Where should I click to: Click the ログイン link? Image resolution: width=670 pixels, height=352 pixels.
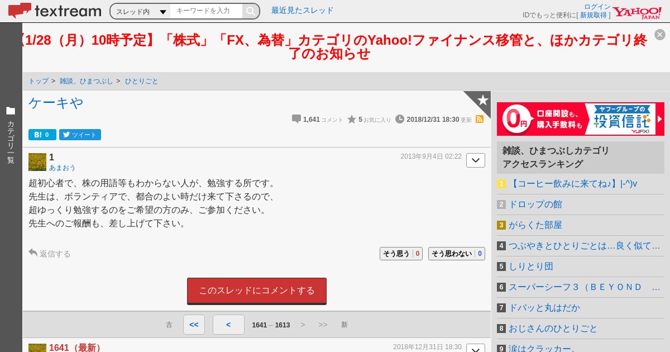pyautogui.click(x=597, y=7)
